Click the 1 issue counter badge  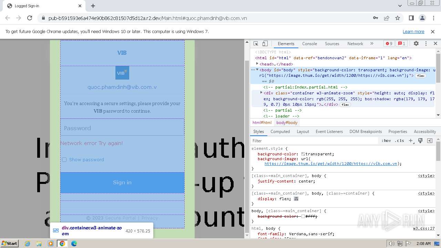point(401,44)
